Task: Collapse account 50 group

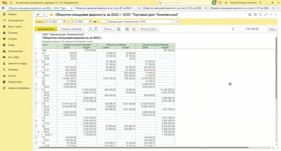Action: point(36,73)
